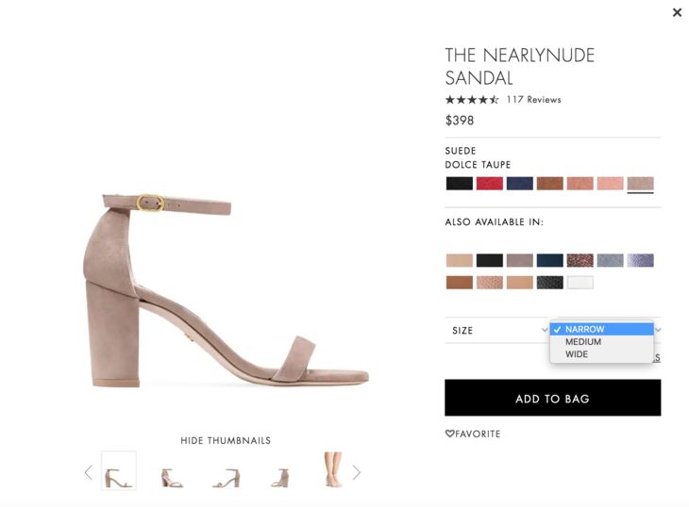Pick the glittery metallic purple swatch

pyautogui.click(x=640, y=260)
